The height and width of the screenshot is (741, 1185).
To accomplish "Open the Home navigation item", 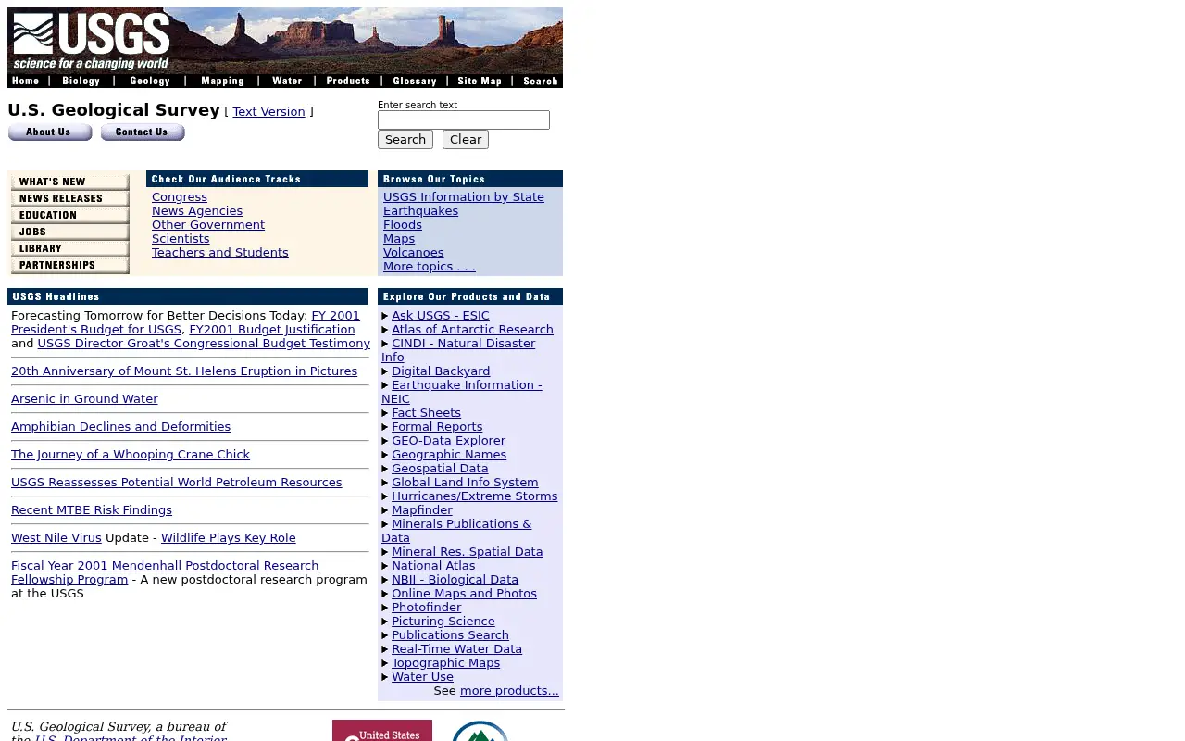I will pyautogui.click(x=26, y=81).
